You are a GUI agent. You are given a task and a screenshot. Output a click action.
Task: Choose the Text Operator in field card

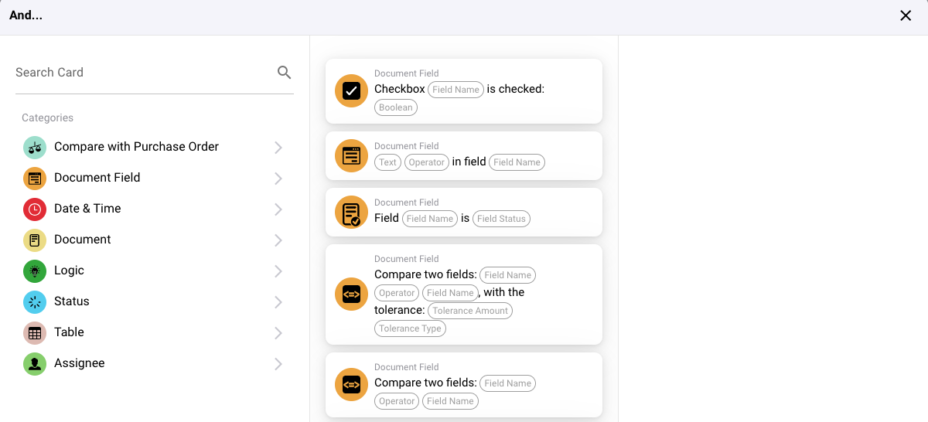pyautogui.click(x=464, y=155)
